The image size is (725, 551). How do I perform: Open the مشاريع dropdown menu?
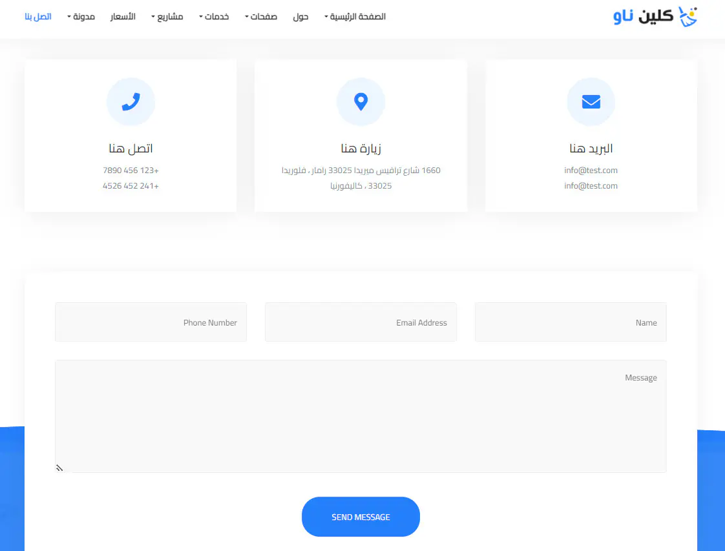[167, 17]
